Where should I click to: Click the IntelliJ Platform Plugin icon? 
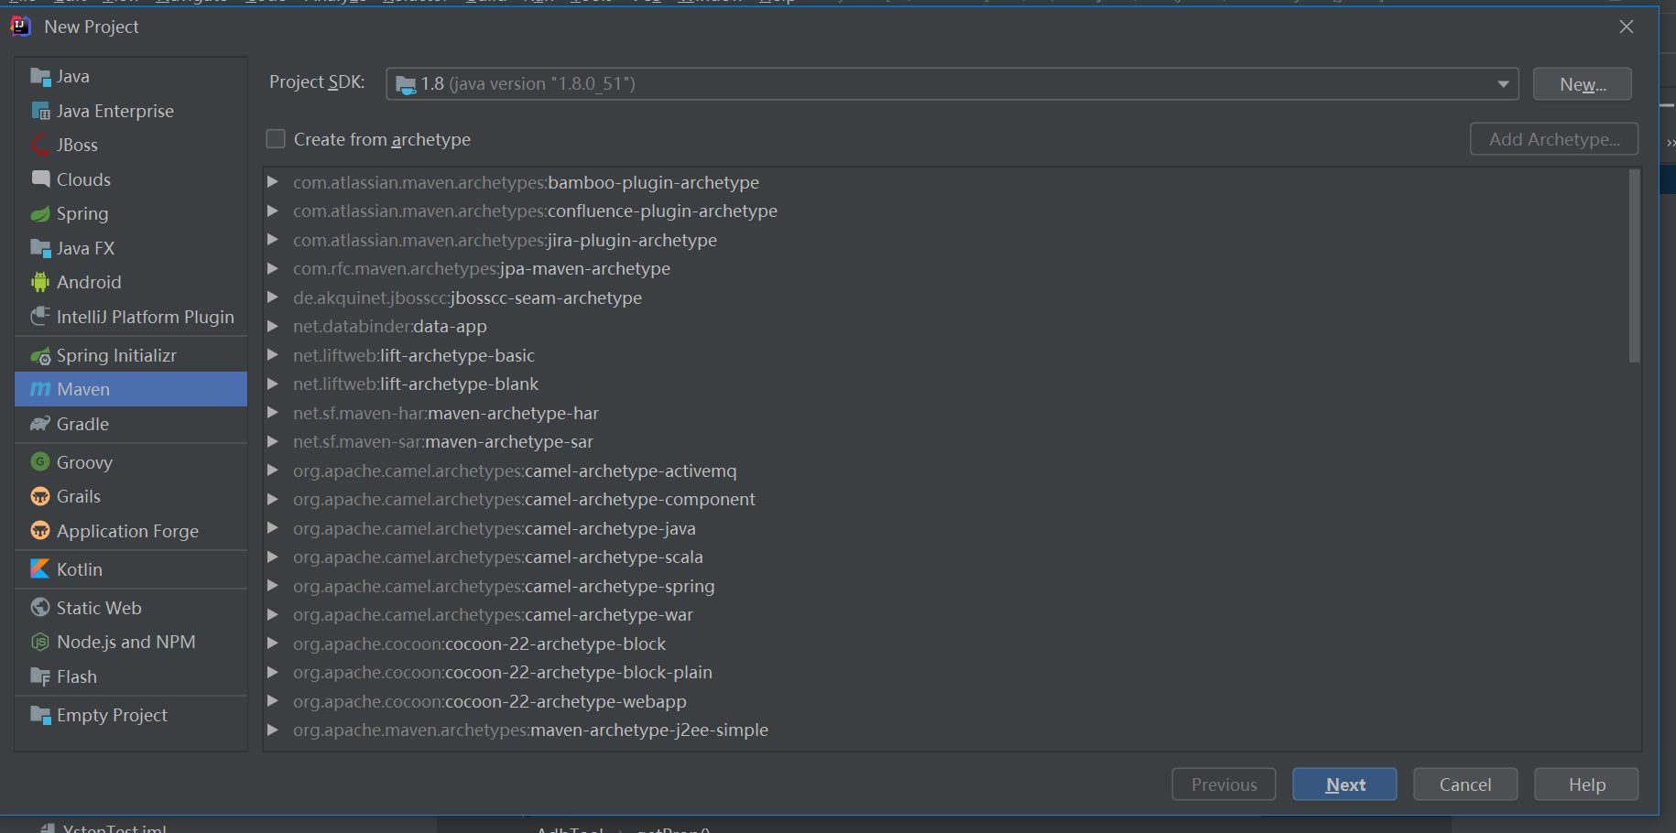40,317
